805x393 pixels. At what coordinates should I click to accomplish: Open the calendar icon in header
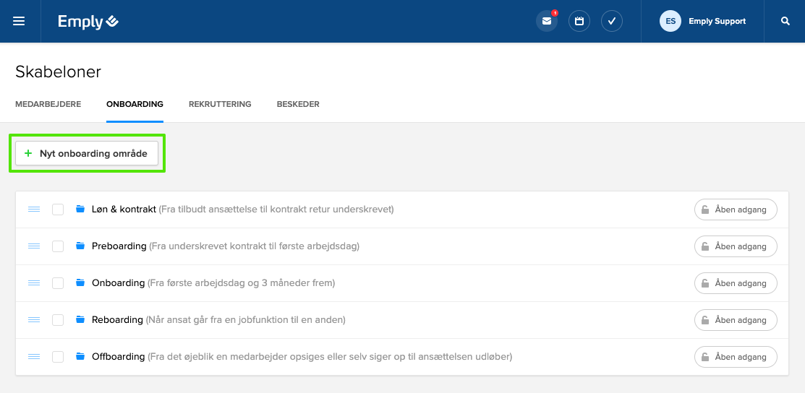(579, 21)
